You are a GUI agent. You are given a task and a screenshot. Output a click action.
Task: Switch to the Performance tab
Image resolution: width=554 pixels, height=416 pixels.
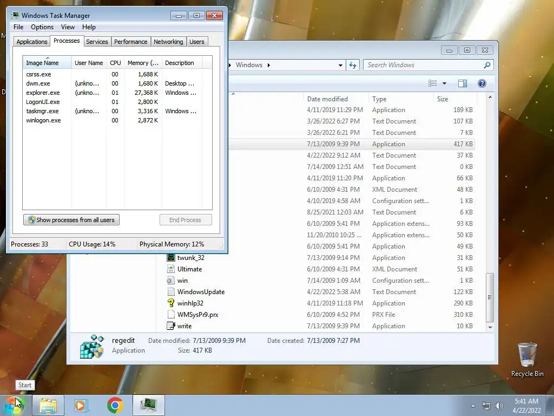point(130,42)
